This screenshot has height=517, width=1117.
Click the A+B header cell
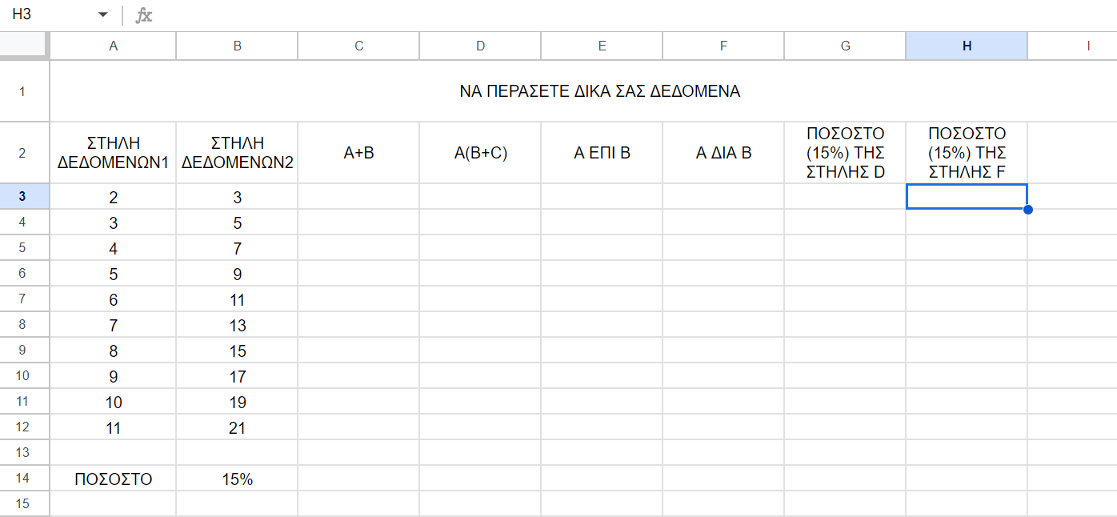[x=358, y=153]
